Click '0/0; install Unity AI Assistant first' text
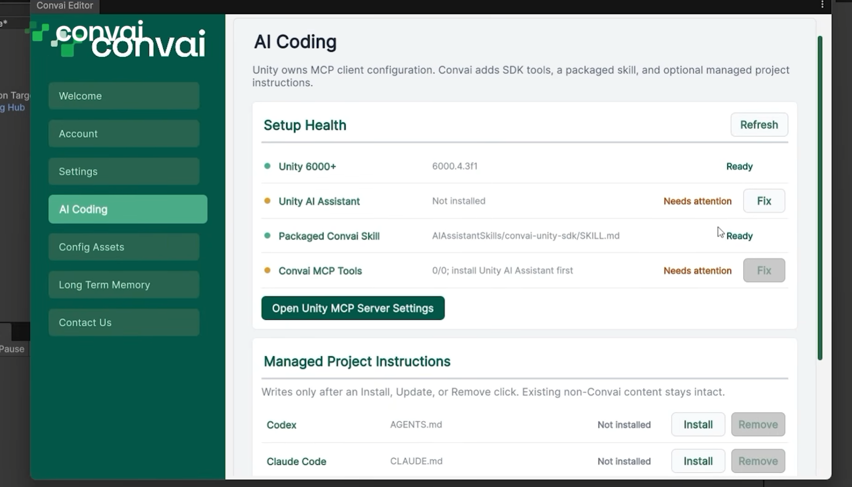Screen dimensions: 852x487 [x=502, y=271]
